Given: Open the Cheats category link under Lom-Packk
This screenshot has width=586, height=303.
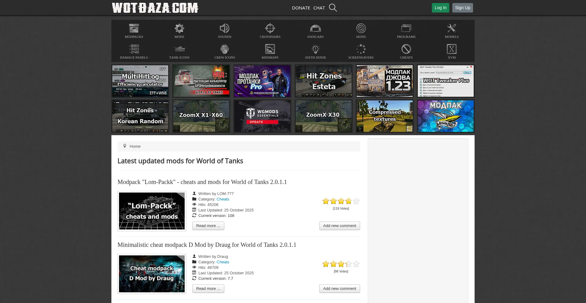Looking at the screenshot, I should 223,199.
